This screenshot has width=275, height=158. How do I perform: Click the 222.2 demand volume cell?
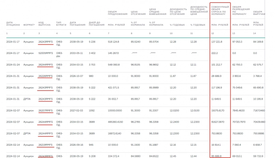215,53
